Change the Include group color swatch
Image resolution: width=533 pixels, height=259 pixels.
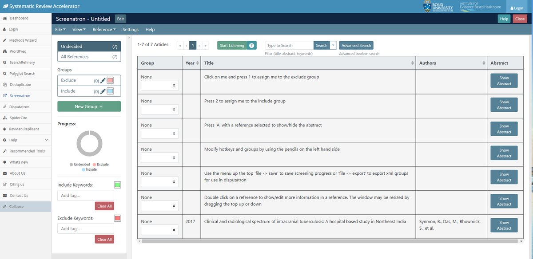(111, 91)
